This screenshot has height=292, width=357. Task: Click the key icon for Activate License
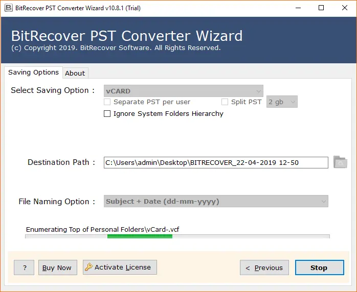coord(88,267)
